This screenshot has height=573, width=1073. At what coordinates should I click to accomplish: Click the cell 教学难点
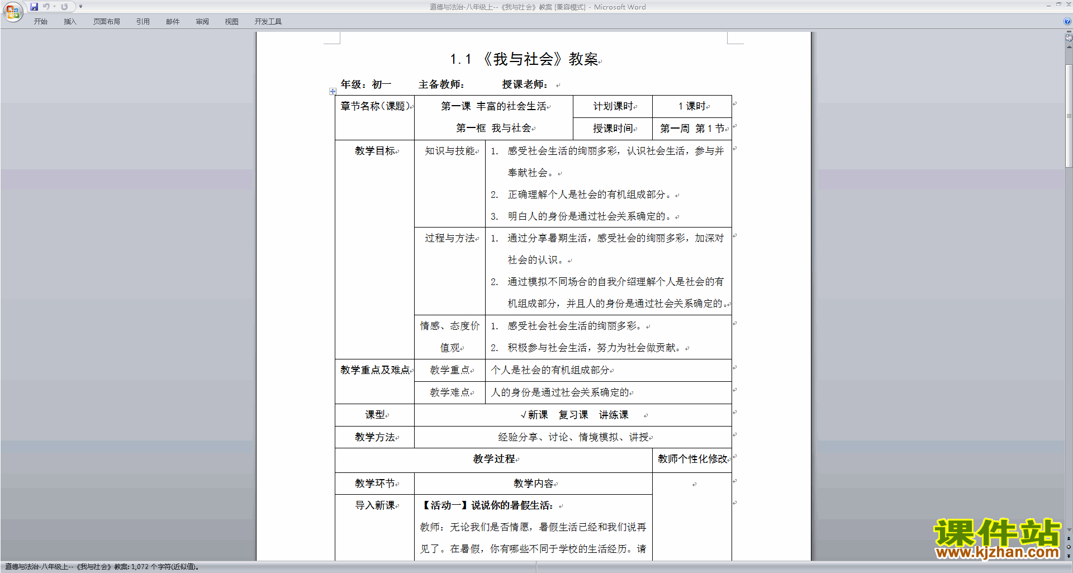450,392
